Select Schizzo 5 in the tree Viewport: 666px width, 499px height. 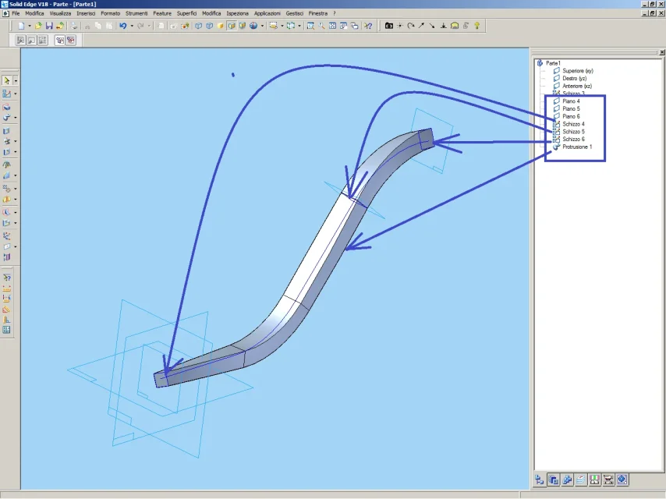[x=573, y=132]
